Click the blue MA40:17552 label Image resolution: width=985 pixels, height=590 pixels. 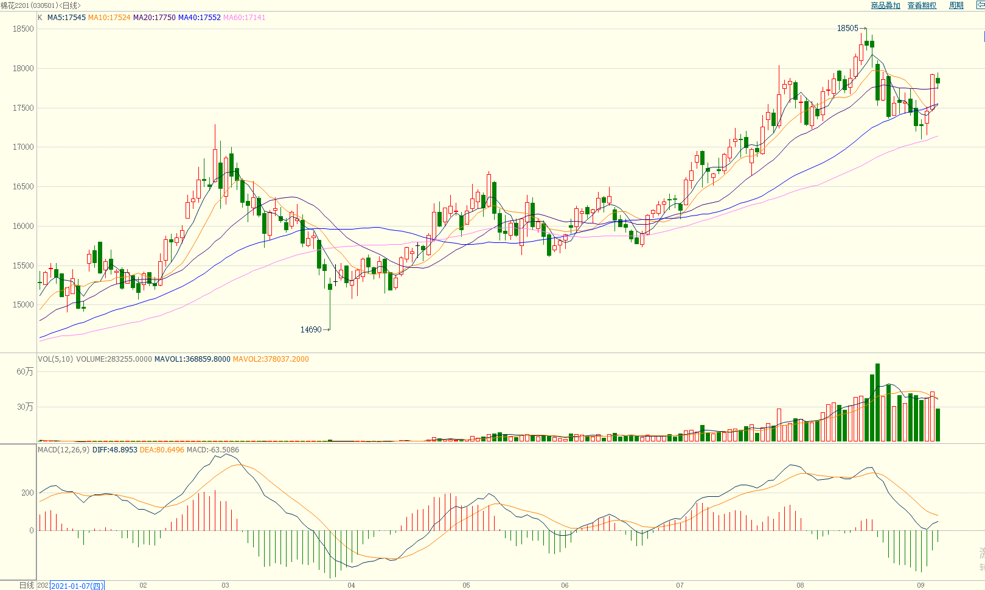199,18
